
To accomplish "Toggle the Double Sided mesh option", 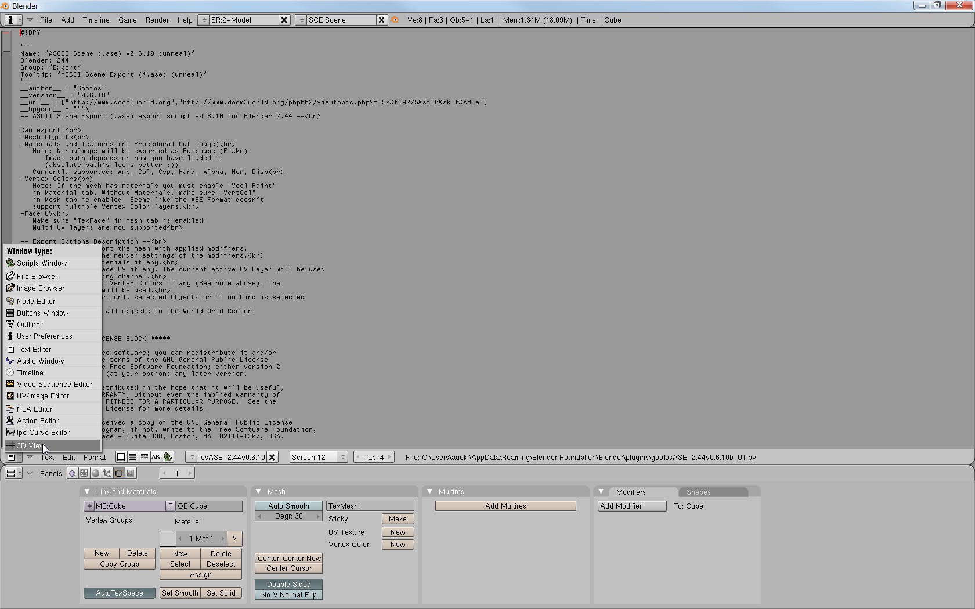I will (x=288, y=584).
